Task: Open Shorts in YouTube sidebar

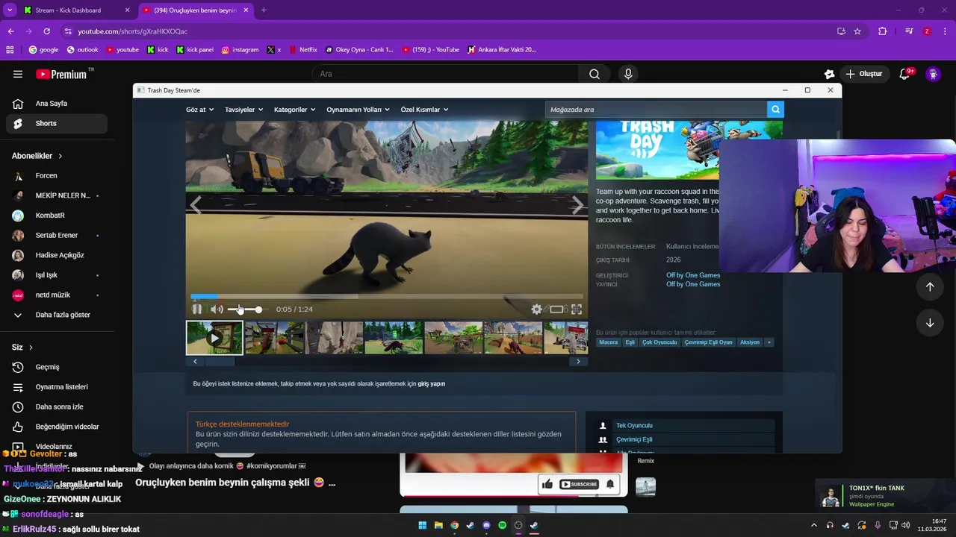Action: click(56, 124)
